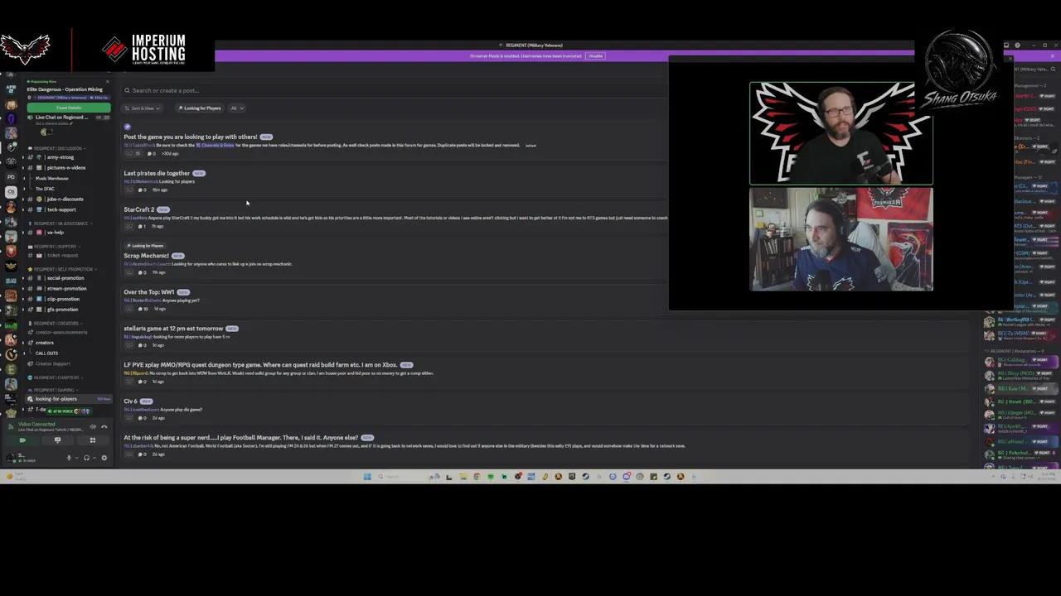
Task: Open voice activities grid button
Action: pyautogui.click(x=92, y=440)
